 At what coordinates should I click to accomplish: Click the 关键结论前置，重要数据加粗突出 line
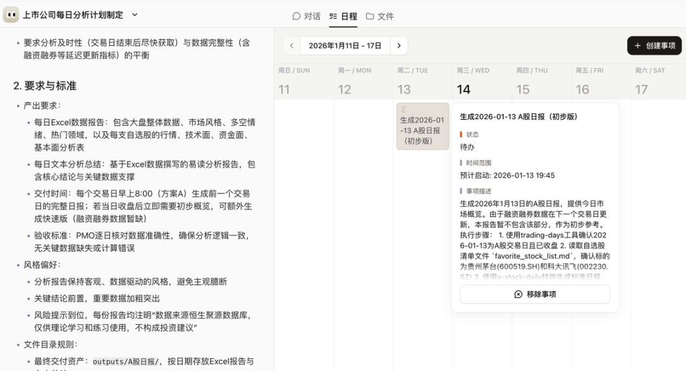(97, 299)
